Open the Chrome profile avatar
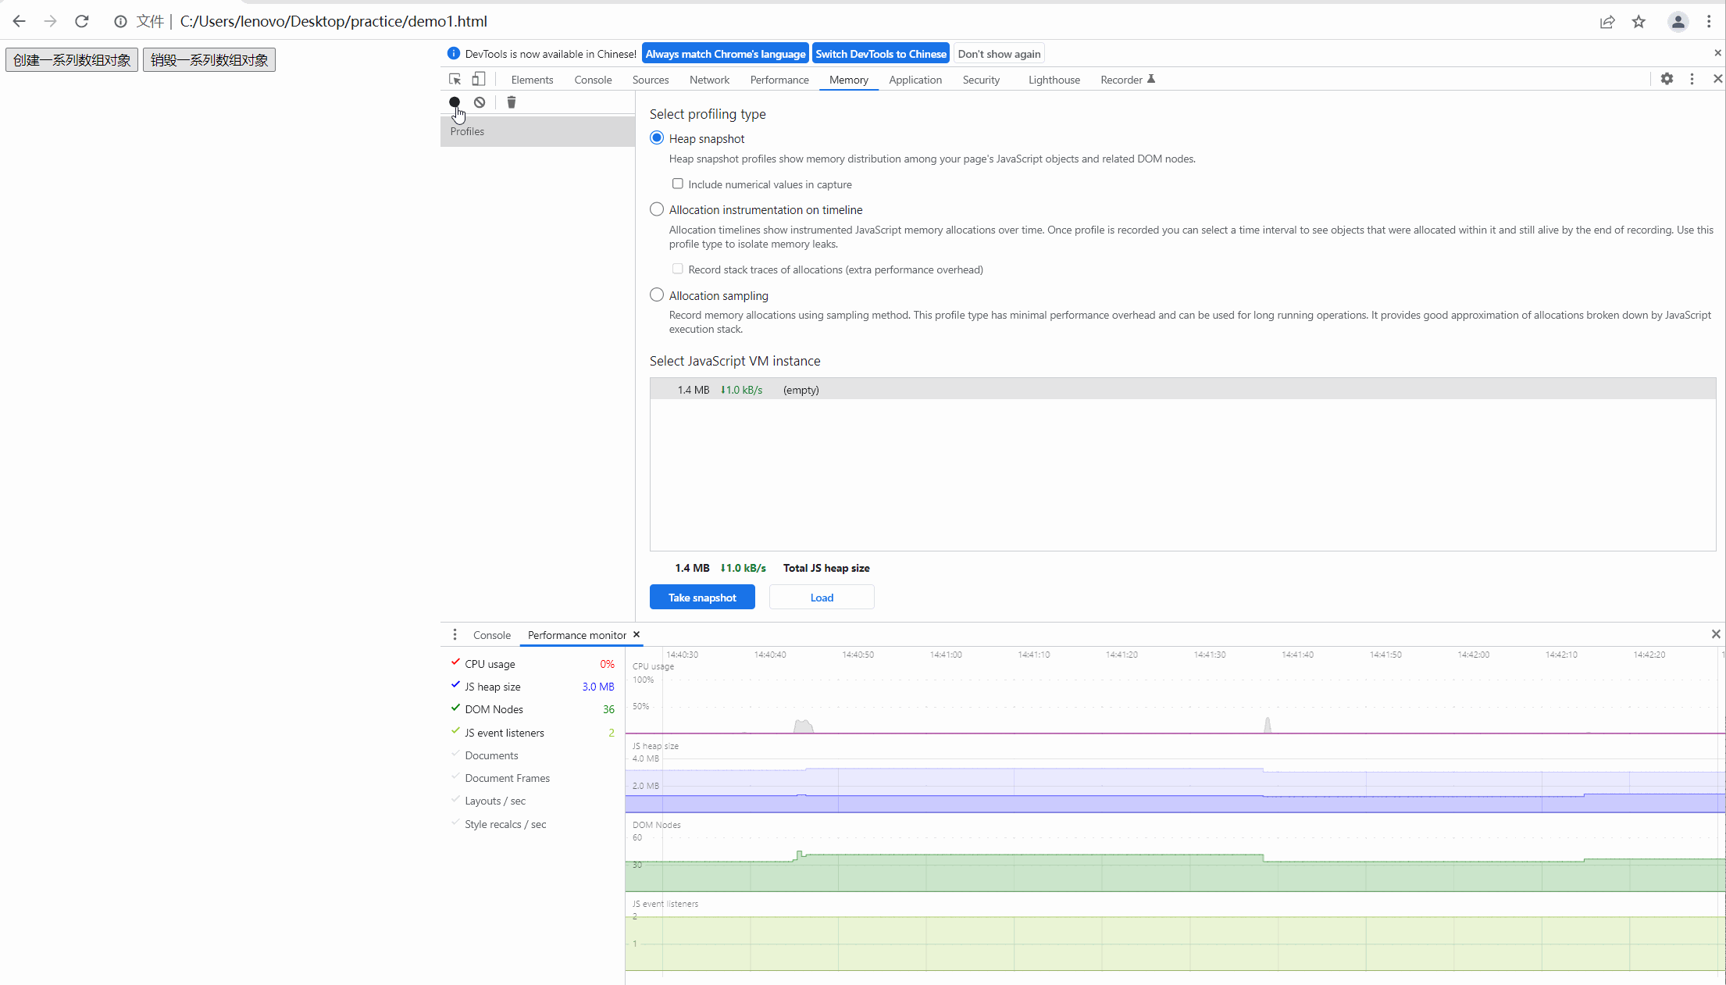 tap(1678, 22)
